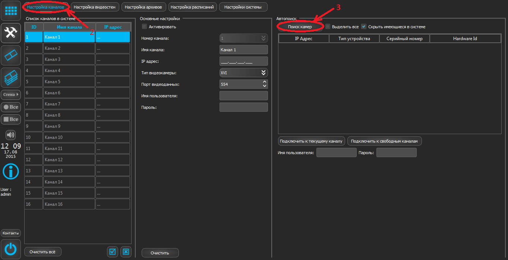Click the blue power shutdown icon

coord(10,248)
